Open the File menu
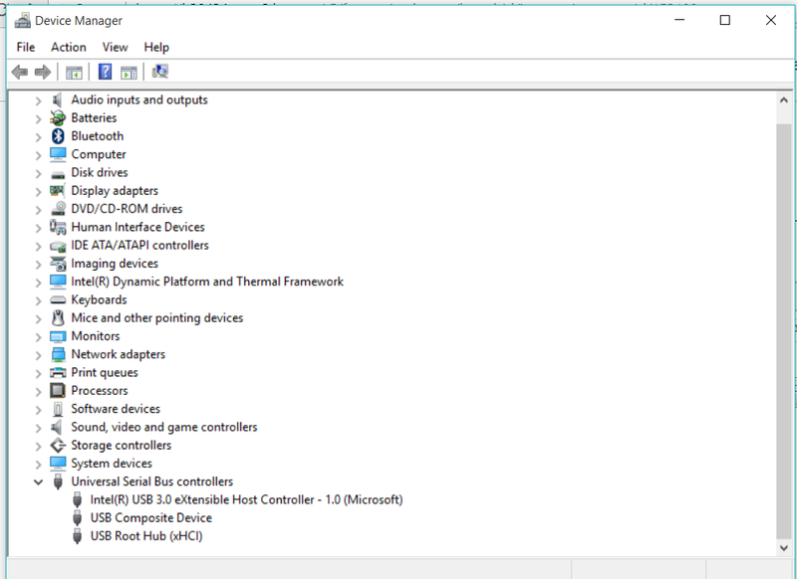 [26, 47]
